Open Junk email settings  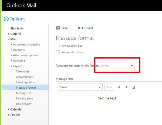19,61
